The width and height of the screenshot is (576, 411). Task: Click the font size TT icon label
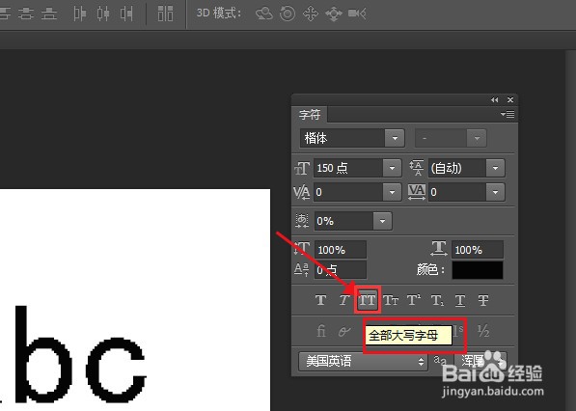click(x=302, y=168)
